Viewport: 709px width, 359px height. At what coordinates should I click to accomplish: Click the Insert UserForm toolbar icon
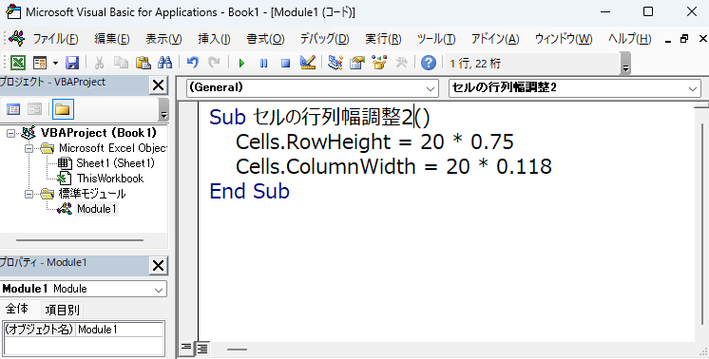click(40, 63)
